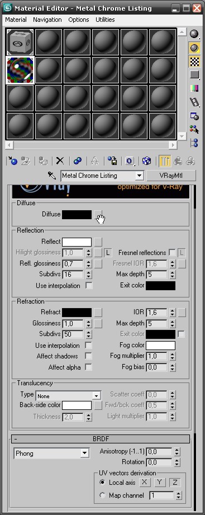Open the black Refract color swatch
The height and width of the screenshot is (515, 205).
77,312
